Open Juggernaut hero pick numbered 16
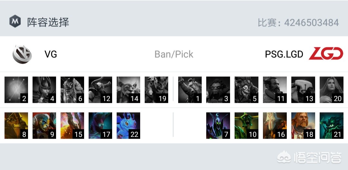This screenshot has width=348, height=170. tap(275, 125)
